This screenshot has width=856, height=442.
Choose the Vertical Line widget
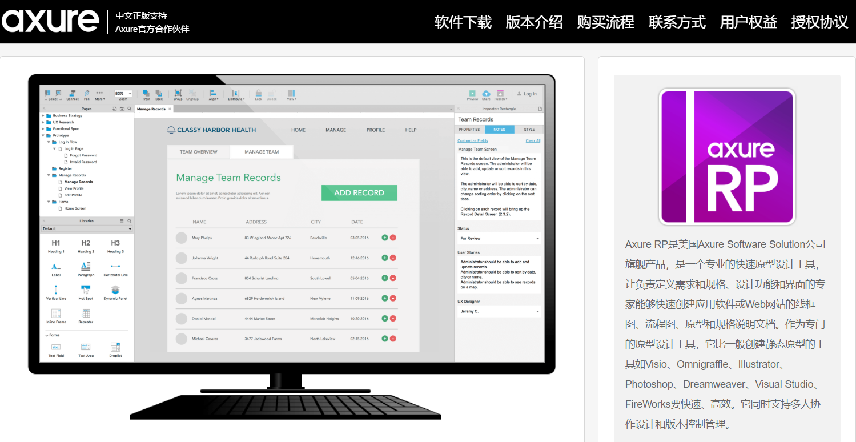[56, 292]
